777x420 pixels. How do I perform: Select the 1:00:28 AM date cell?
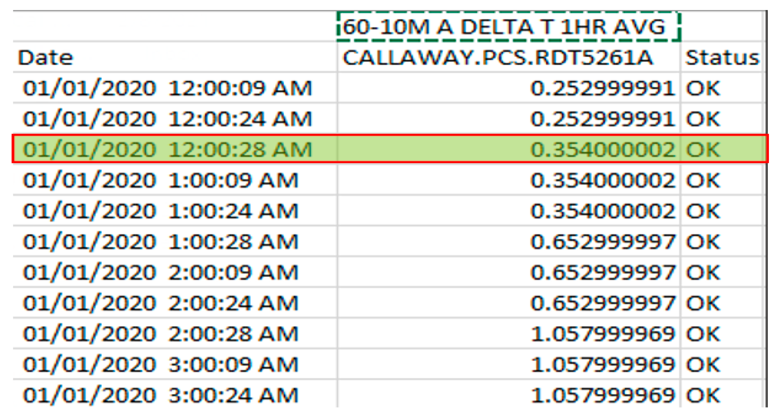pos(161,242)
